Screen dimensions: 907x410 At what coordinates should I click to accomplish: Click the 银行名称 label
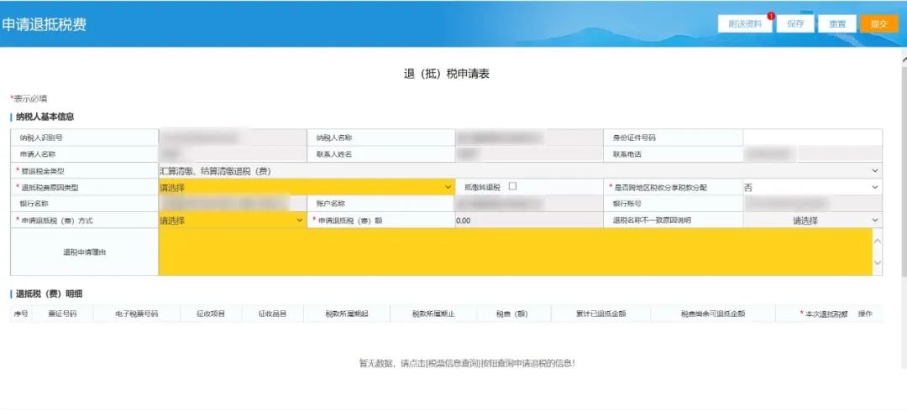(34, 203)
